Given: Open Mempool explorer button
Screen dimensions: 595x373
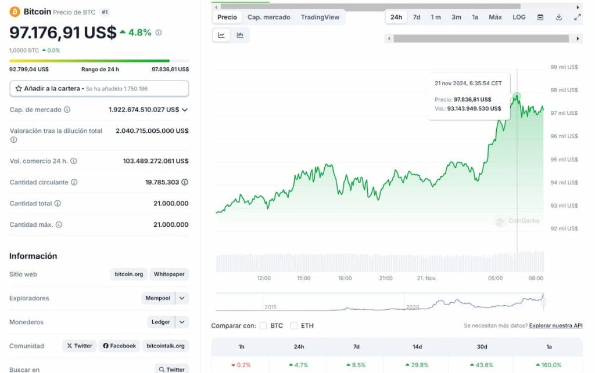Looking at the screenshot, I should [158, 298].
